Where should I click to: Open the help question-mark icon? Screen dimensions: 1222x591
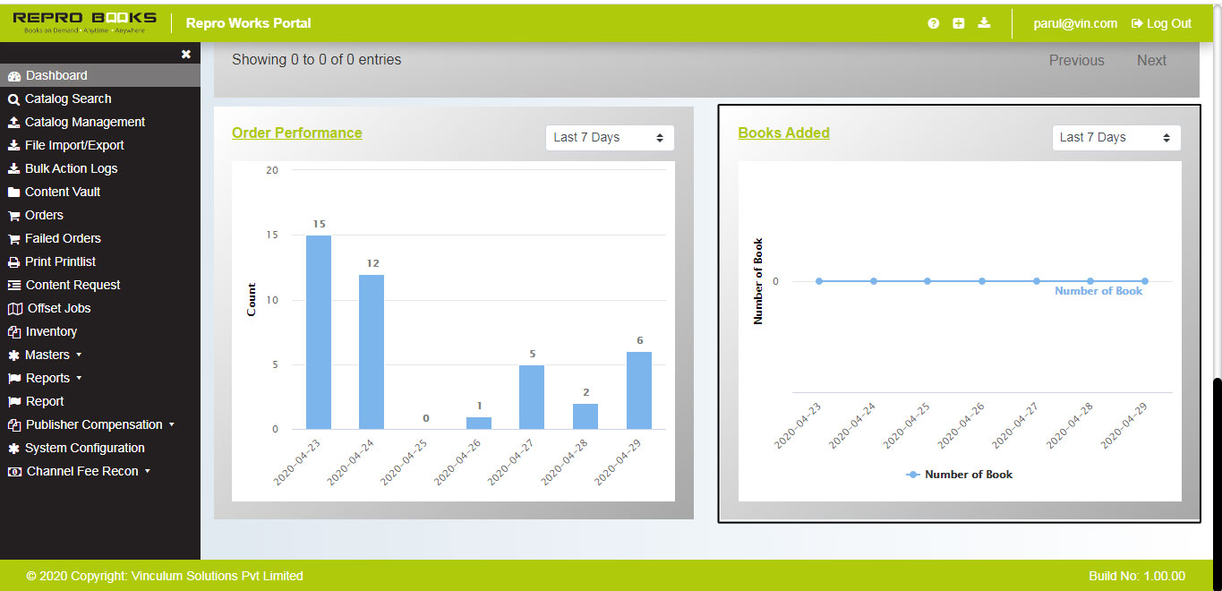click(933, 22)
